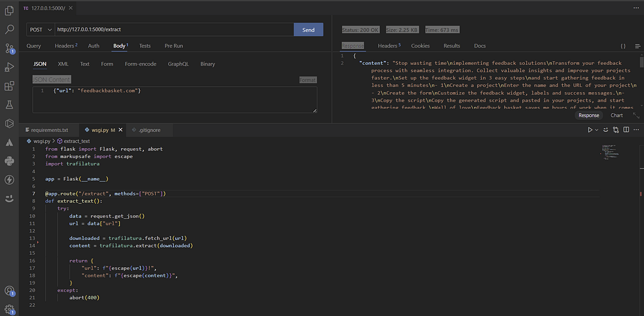Screen dimensions: 644x316
Task: Open the Python extension sidebar icon
Action: point(10,160)
